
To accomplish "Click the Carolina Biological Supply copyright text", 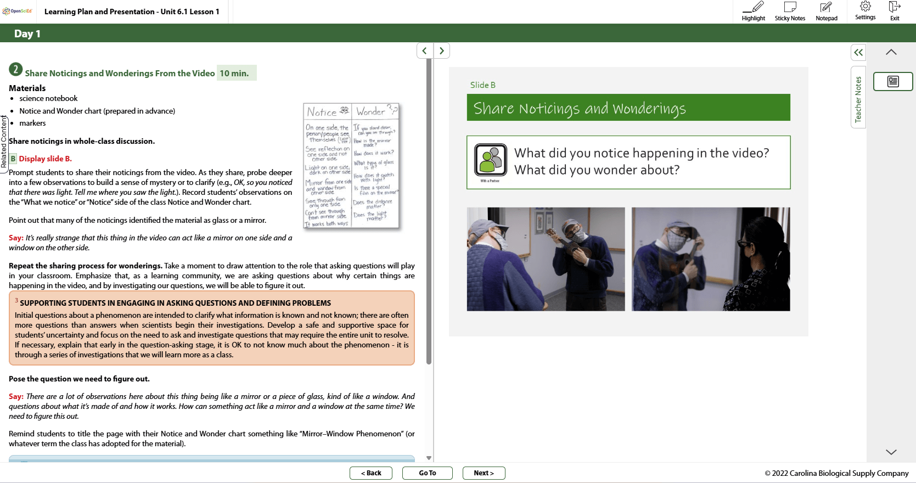I will (836, 473).
